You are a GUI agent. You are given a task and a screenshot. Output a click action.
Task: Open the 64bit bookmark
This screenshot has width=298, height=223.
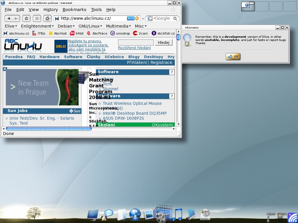point(77,33)
